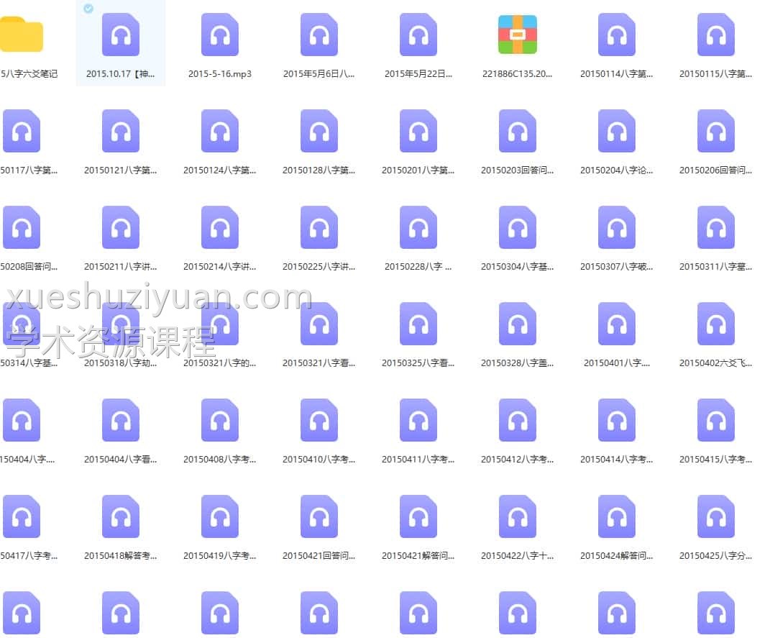Viewport: 765px width, 638px height.
Task: Play the 20150421回答问 recording
Action: point(319,516)
